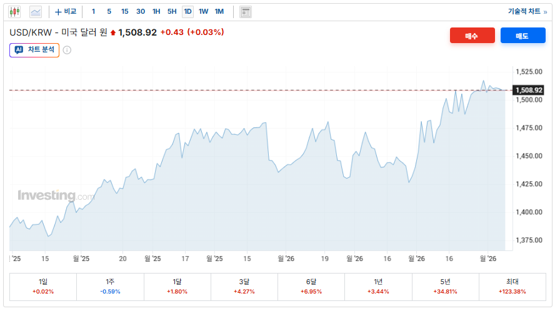This screenshot has width=555, height=311.
Task: Select the 최대 period tab
Action: tap(512, 286)
